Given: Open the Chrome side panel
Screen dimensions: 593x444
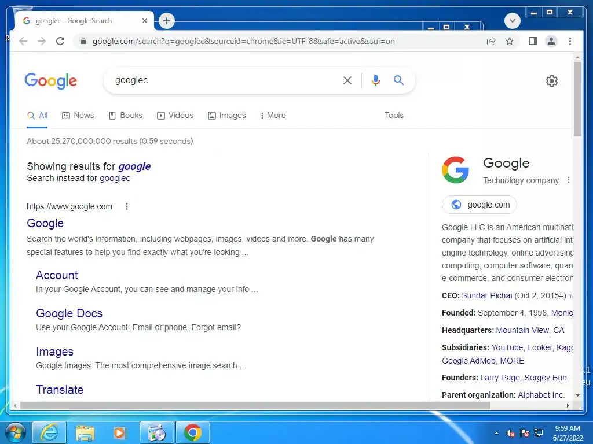Looking at the screenshot, I should coord(533,41).
